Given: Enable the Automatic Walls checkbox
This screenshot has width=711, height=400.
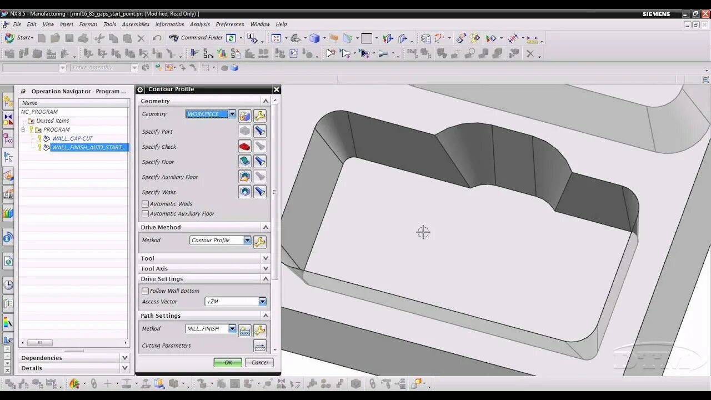Looking at the screenshot, I should pos(146,204).
